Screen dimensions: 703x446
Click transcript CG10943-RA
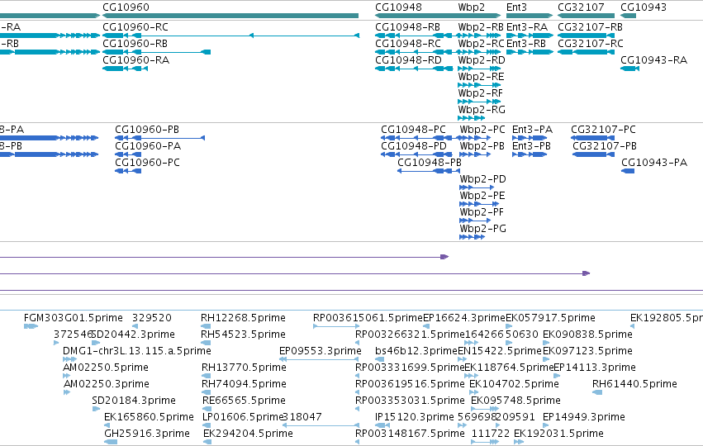coord(653,60)
